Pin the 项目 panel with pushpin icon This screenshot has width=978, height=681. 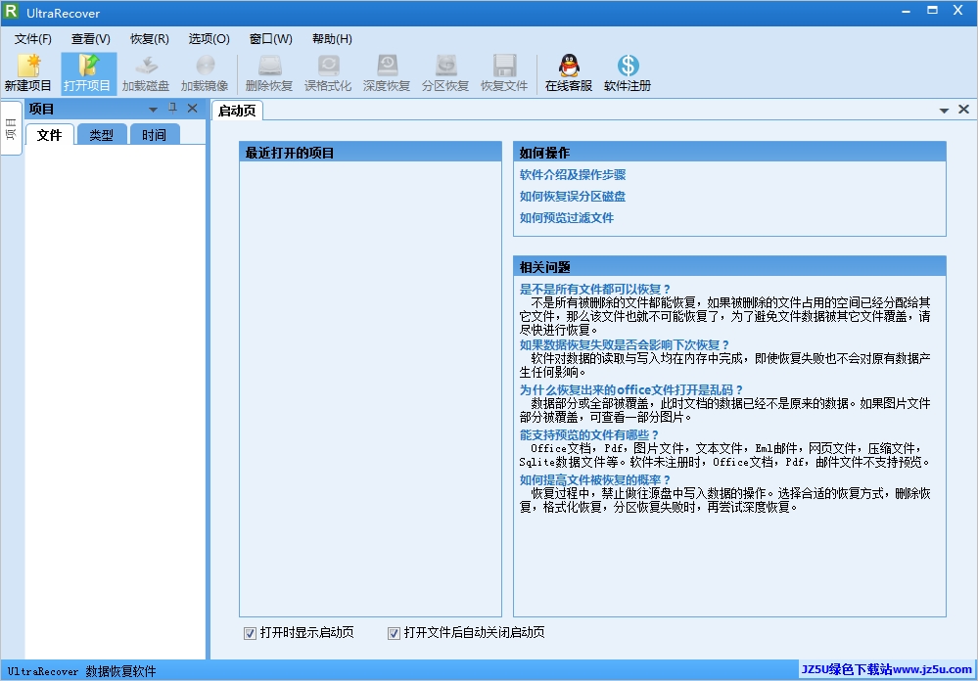click(172, 109)
